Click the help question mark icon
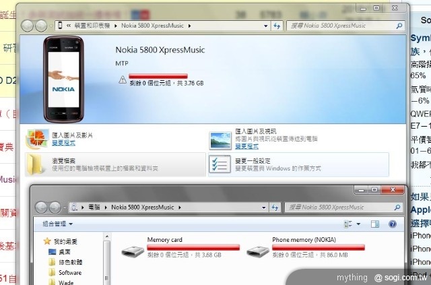The image size is (431, 285). (x=393, y=224)
